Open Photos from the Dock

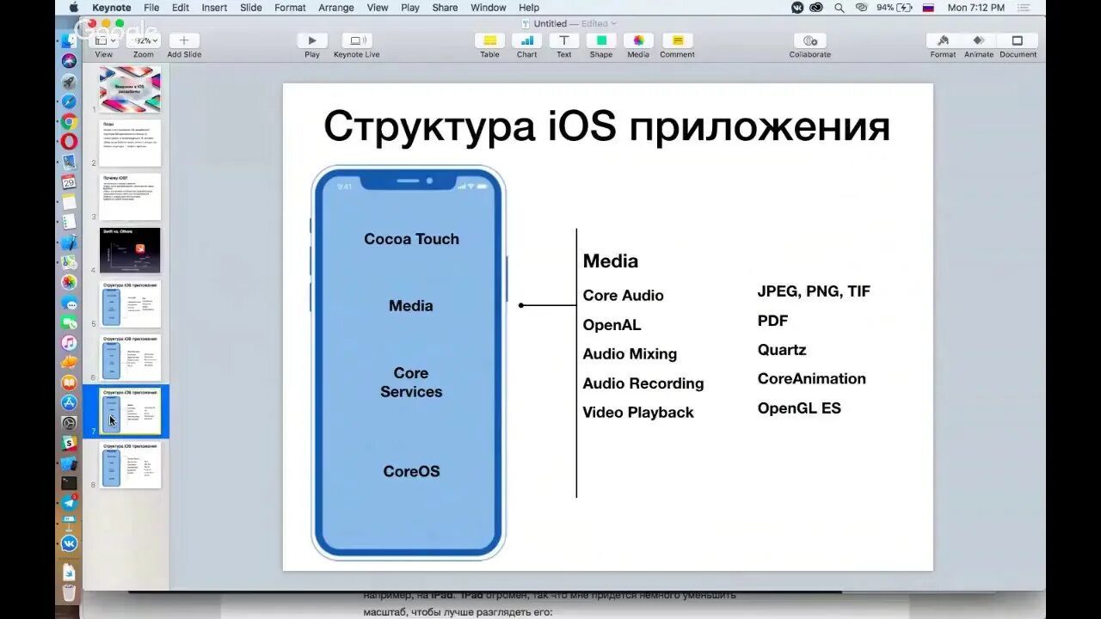tap(69, 282)
